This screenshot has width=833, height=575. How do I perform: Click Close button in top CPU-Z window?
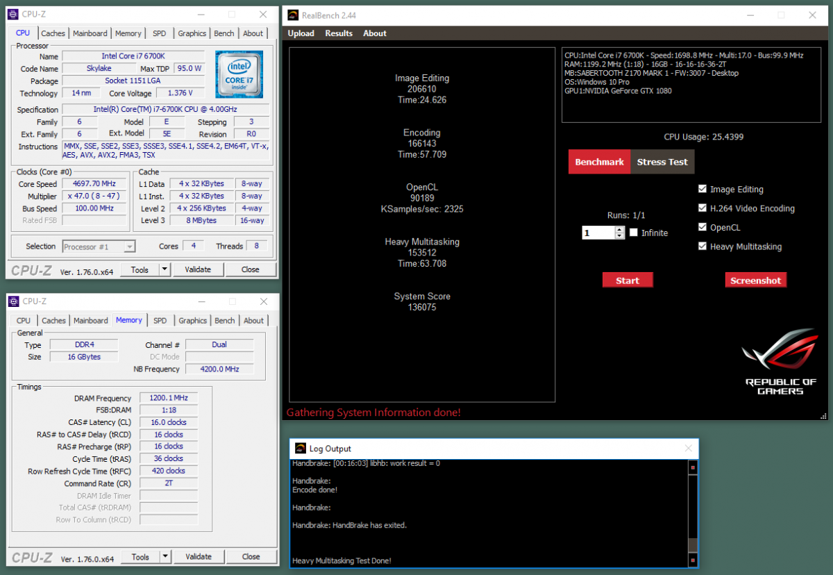click(x=251, y=269)
